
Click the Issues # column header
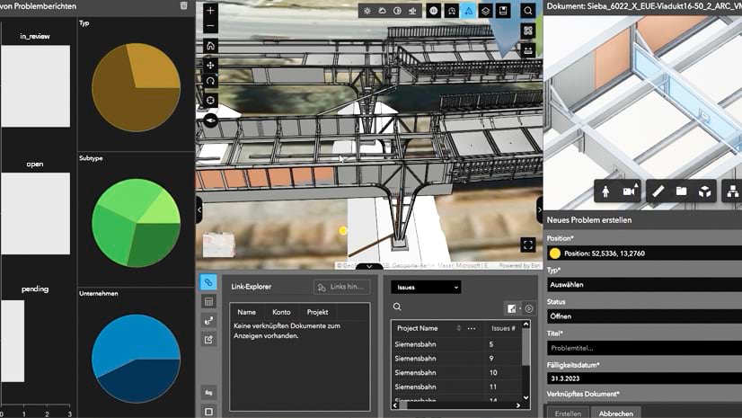coord(503,328)
